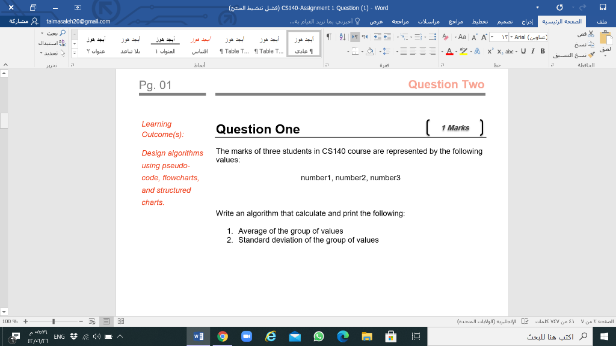Apply strikethrough formatting
The image size is (616, 346).
pyautogui.click(x=508, y=51)
